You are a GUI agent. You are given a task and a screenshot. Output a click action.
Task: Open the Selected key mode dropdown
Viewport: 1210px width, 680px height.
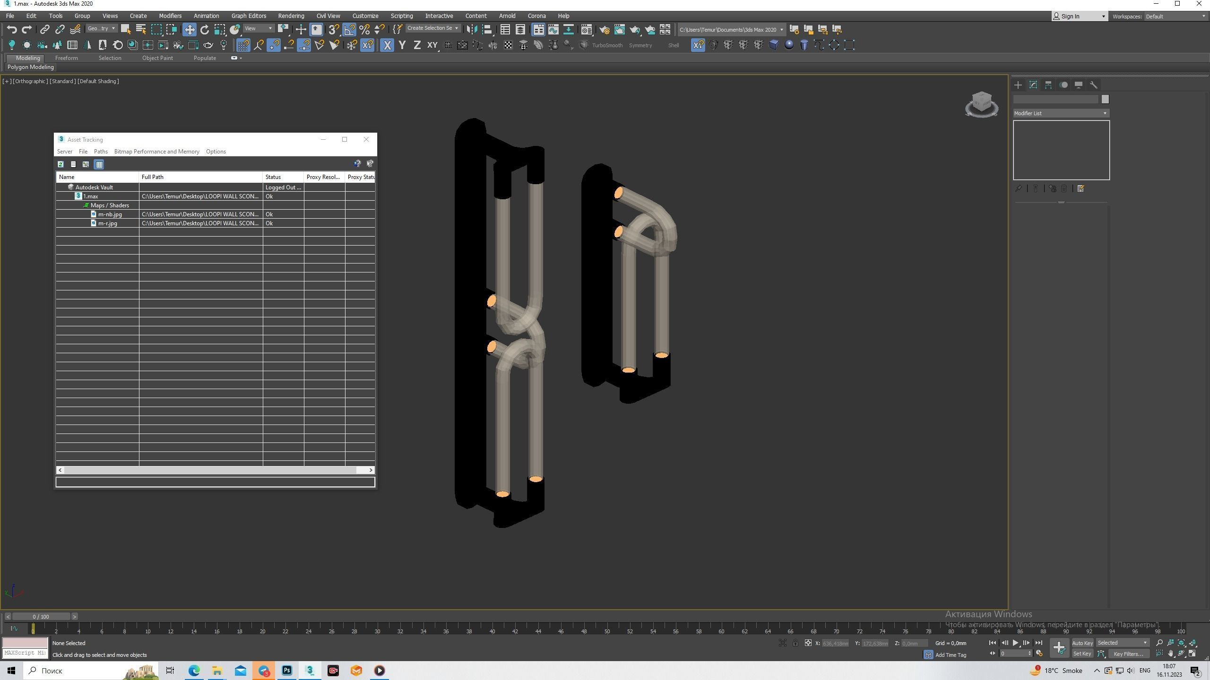pos(1122,643)
